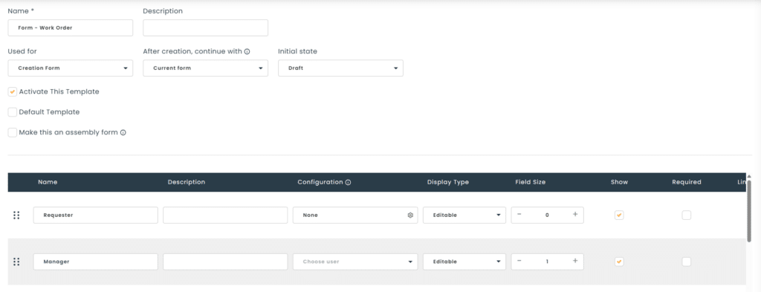The height and width of the screenshot is (292, 761).
Task: Click the 'Name' column header in the table
Action: (48, 182)
